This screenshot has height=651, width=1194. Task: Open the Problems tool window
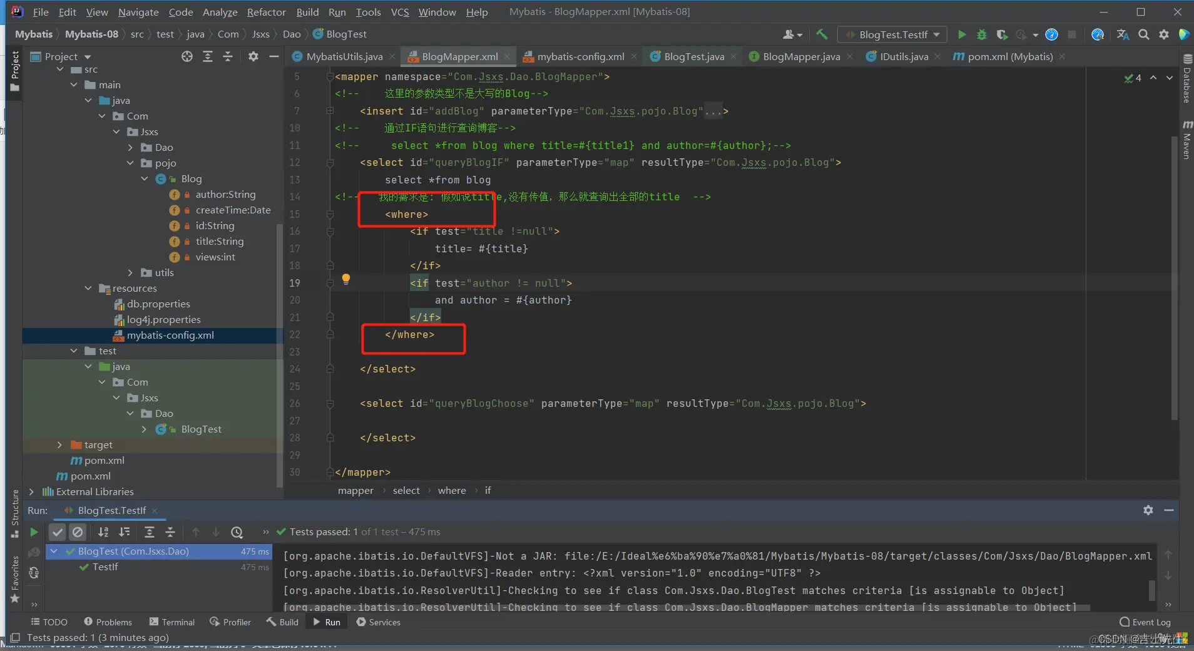click(108, 622)
